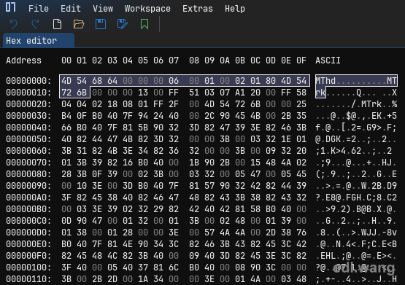405x285 pixels.
Task: Open the Edit menu
Action: (71, 9)
